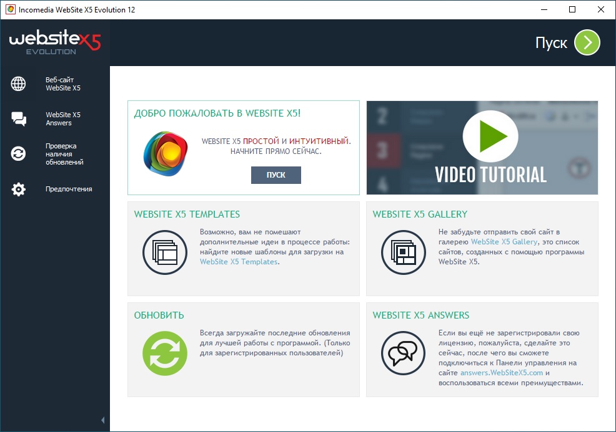Click the green arrow Пуск circle icon
Viewport: 616px width, 432px height.
pyautogui.click(x=587, y=42)
